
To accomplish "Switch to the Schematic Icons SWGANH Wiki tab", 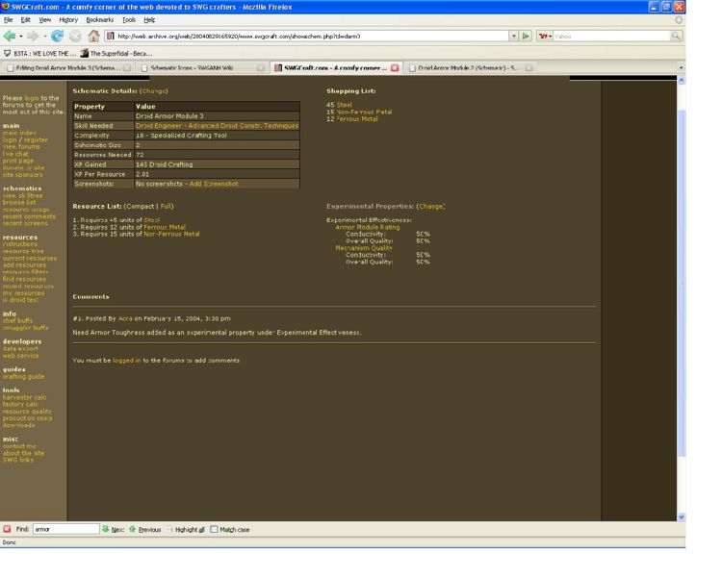I will 195,68.
